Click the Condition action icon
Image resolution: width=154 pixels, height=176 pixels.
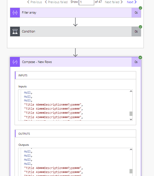[15, 31]
